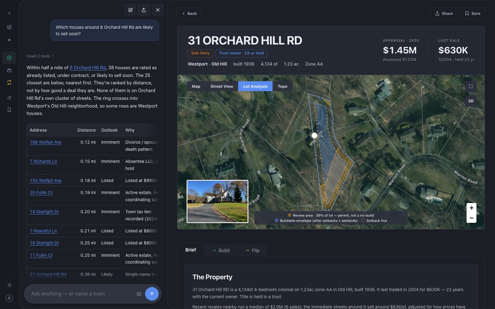Click the chat share upload icon
The width and height of the screenshot is (495, 309).
coord(144,10)
